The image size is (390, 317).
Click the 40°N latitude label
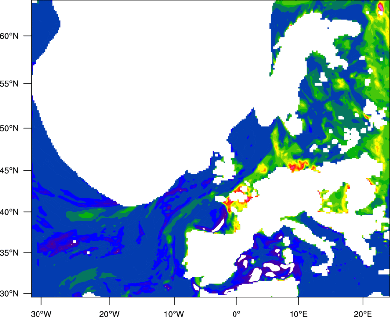click(9, 212)
